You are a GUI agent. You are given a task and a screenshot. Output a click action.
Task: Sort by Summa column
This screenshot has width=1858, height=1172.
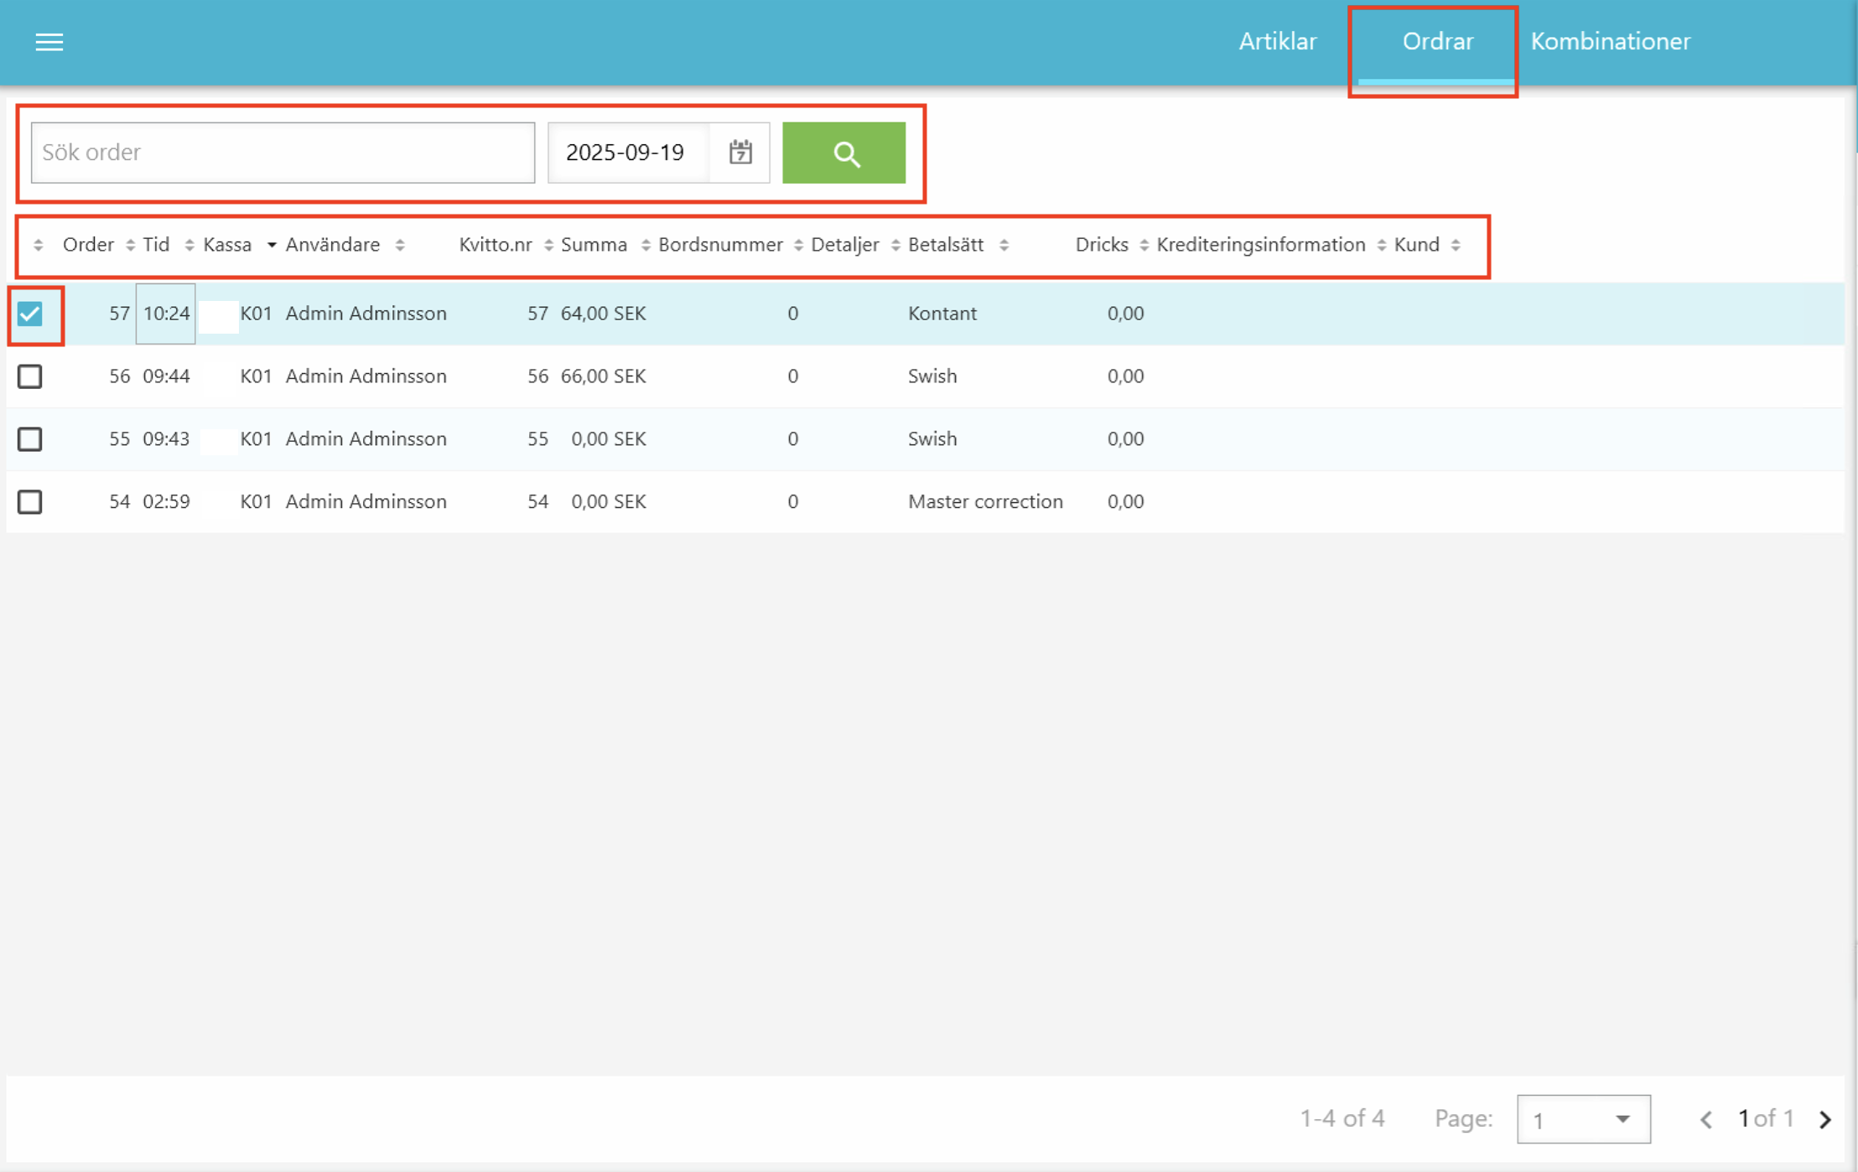click(x=594, y=245)
